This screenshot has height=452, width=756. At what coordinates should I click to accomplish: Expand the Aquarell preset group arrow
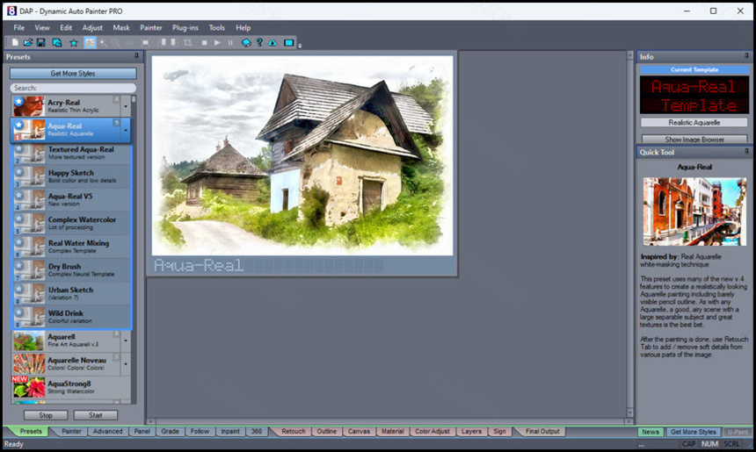tap(126, 341)
